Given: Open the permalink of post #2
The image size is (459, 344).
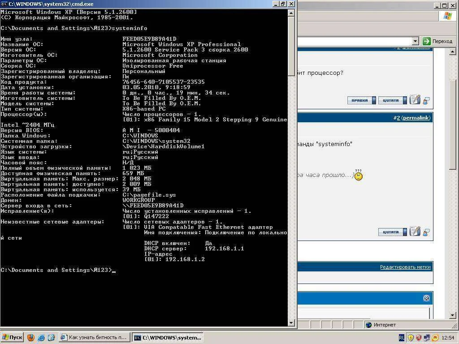Looking at the screenshot, I should [416, 118].
